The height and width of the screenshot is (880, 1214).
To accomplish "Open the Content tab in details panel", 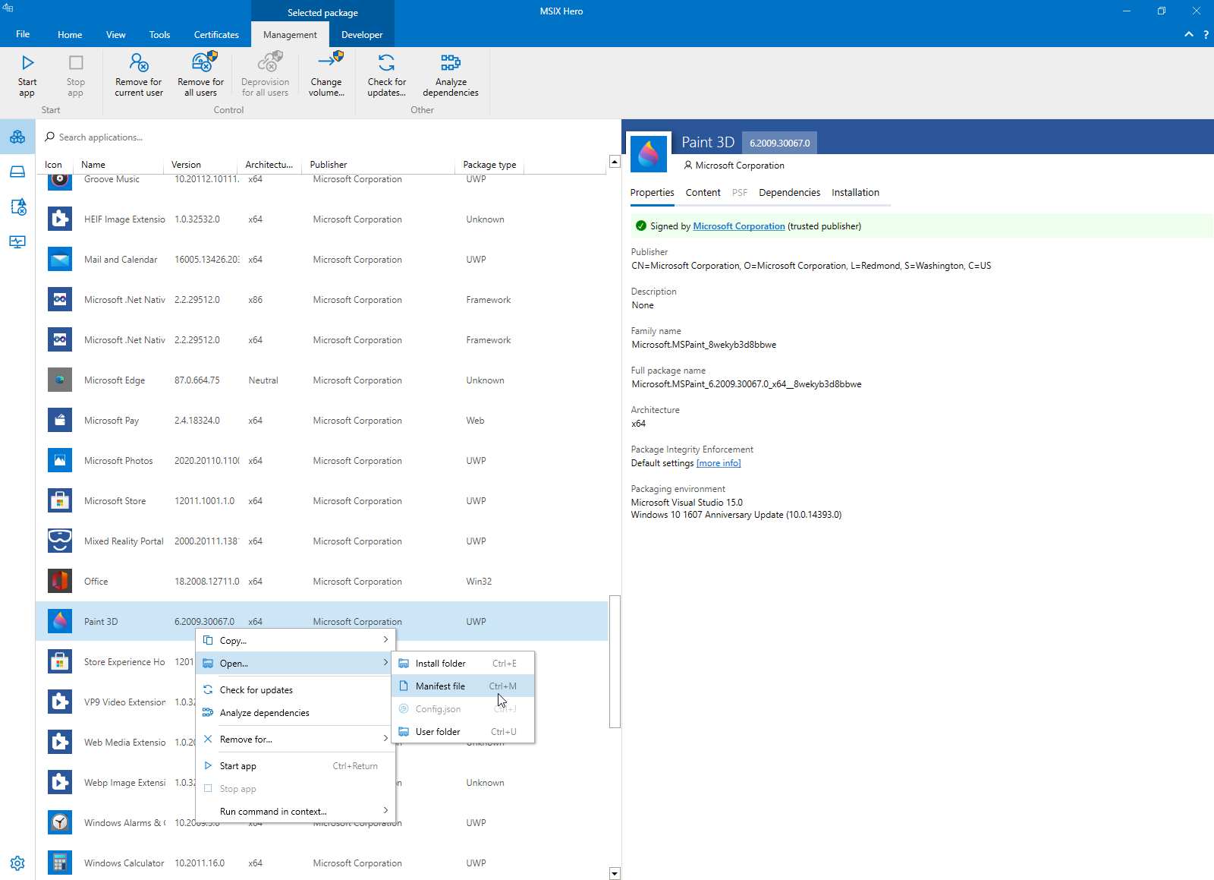I will pyautogui.click(x=703, y=193).
